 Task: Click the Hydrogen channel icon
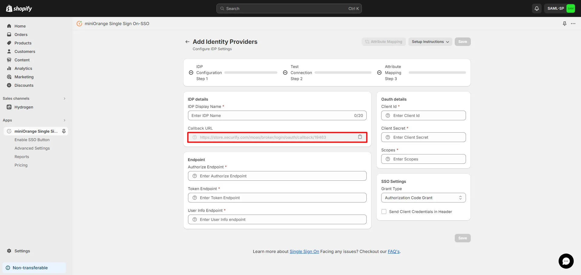(9, 107)
